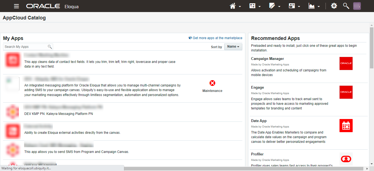Click the description about sending SMS from Canvas
The width and height of the screenshot is (374, 171).
pyautogui.click(x=77, y=152)
